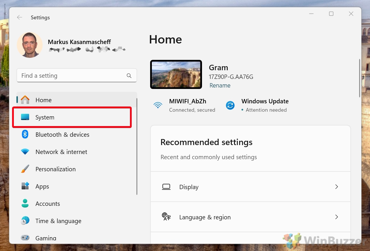The width and height of the screenshot is (370, 251).
Task: Click the Home house icon
Action: coord(25,100)
